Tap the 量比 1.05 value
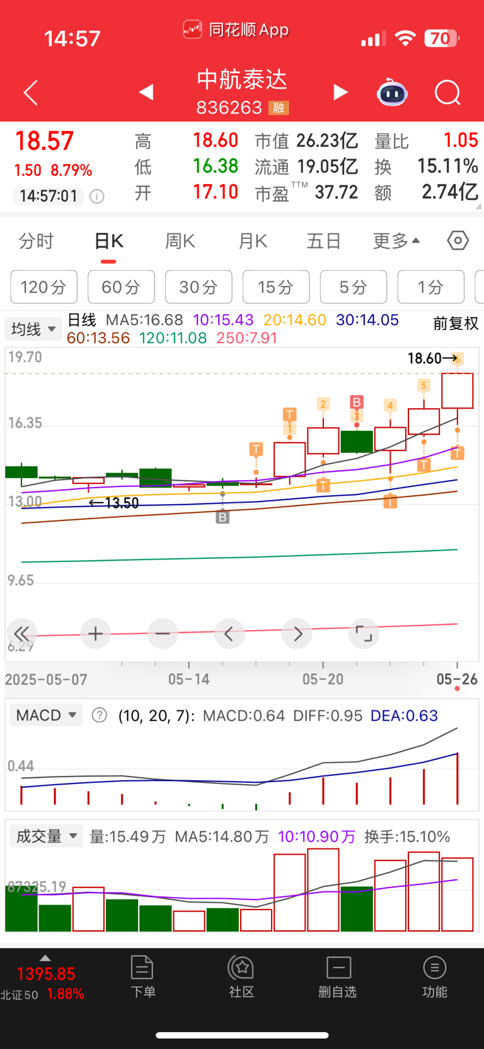The image size is (484, 1049). (427, 141)
